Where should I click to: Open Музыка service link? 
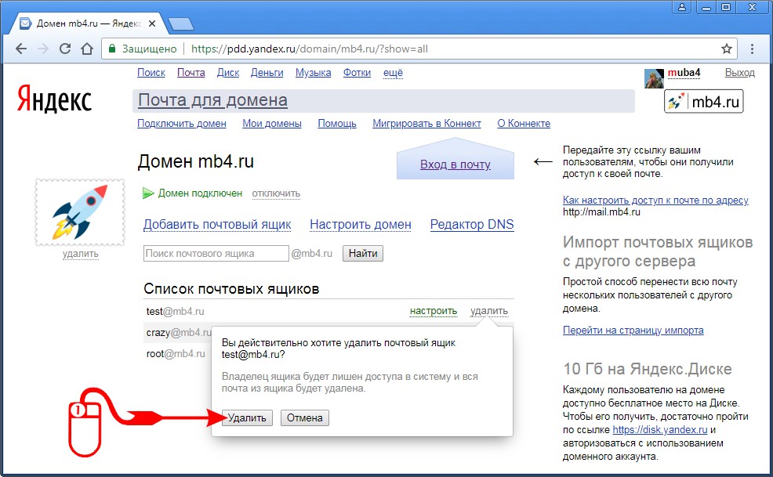313,72
